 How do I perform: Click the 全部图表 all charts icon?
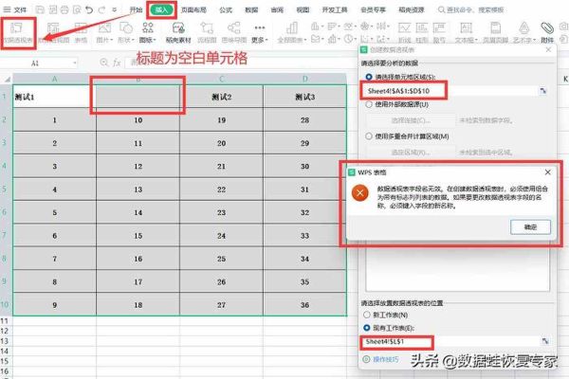(x=292, y=27)
